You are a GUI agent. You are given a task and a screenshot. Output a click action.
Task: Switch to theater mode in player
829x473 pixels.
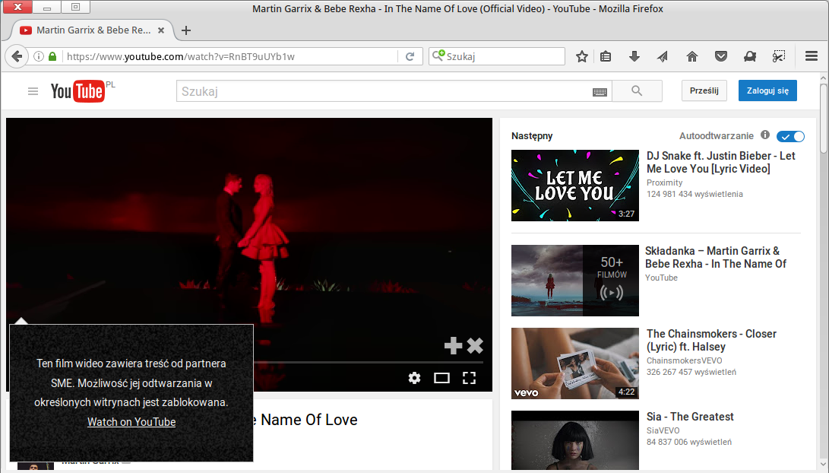pyautogui.click(x=441, y=378)
